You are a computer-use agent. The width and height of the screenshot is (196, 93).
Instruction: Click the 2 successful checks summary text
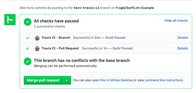(x=50, y=26)
